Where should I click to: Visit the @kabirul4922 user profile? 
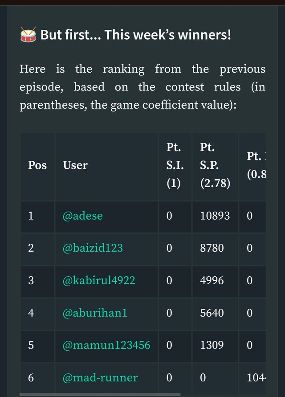tap(99, 280)
